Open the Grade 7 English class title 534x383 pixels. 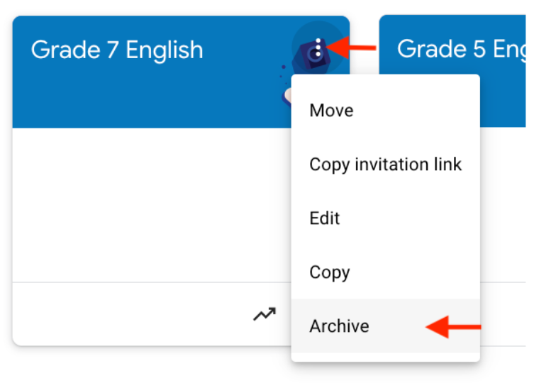coord(117,50)
